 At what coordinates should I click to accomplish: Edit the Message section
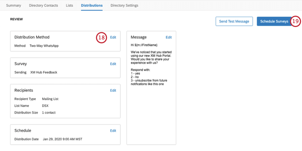169,37
